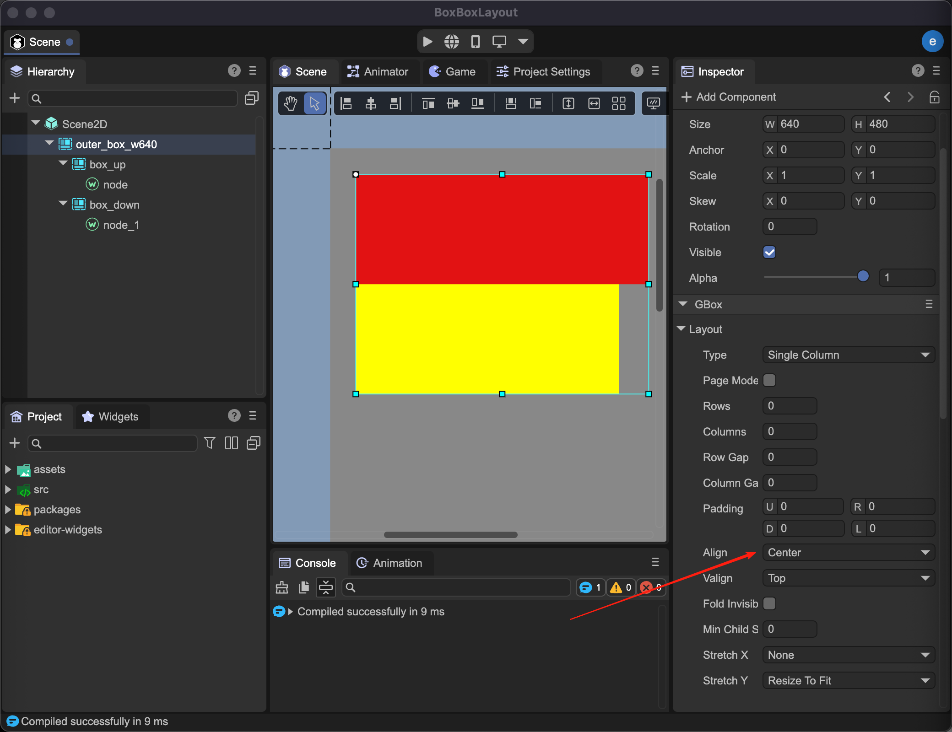Toggle the Fold Invisible checkbox
The image size is (952, 732).
769,603
